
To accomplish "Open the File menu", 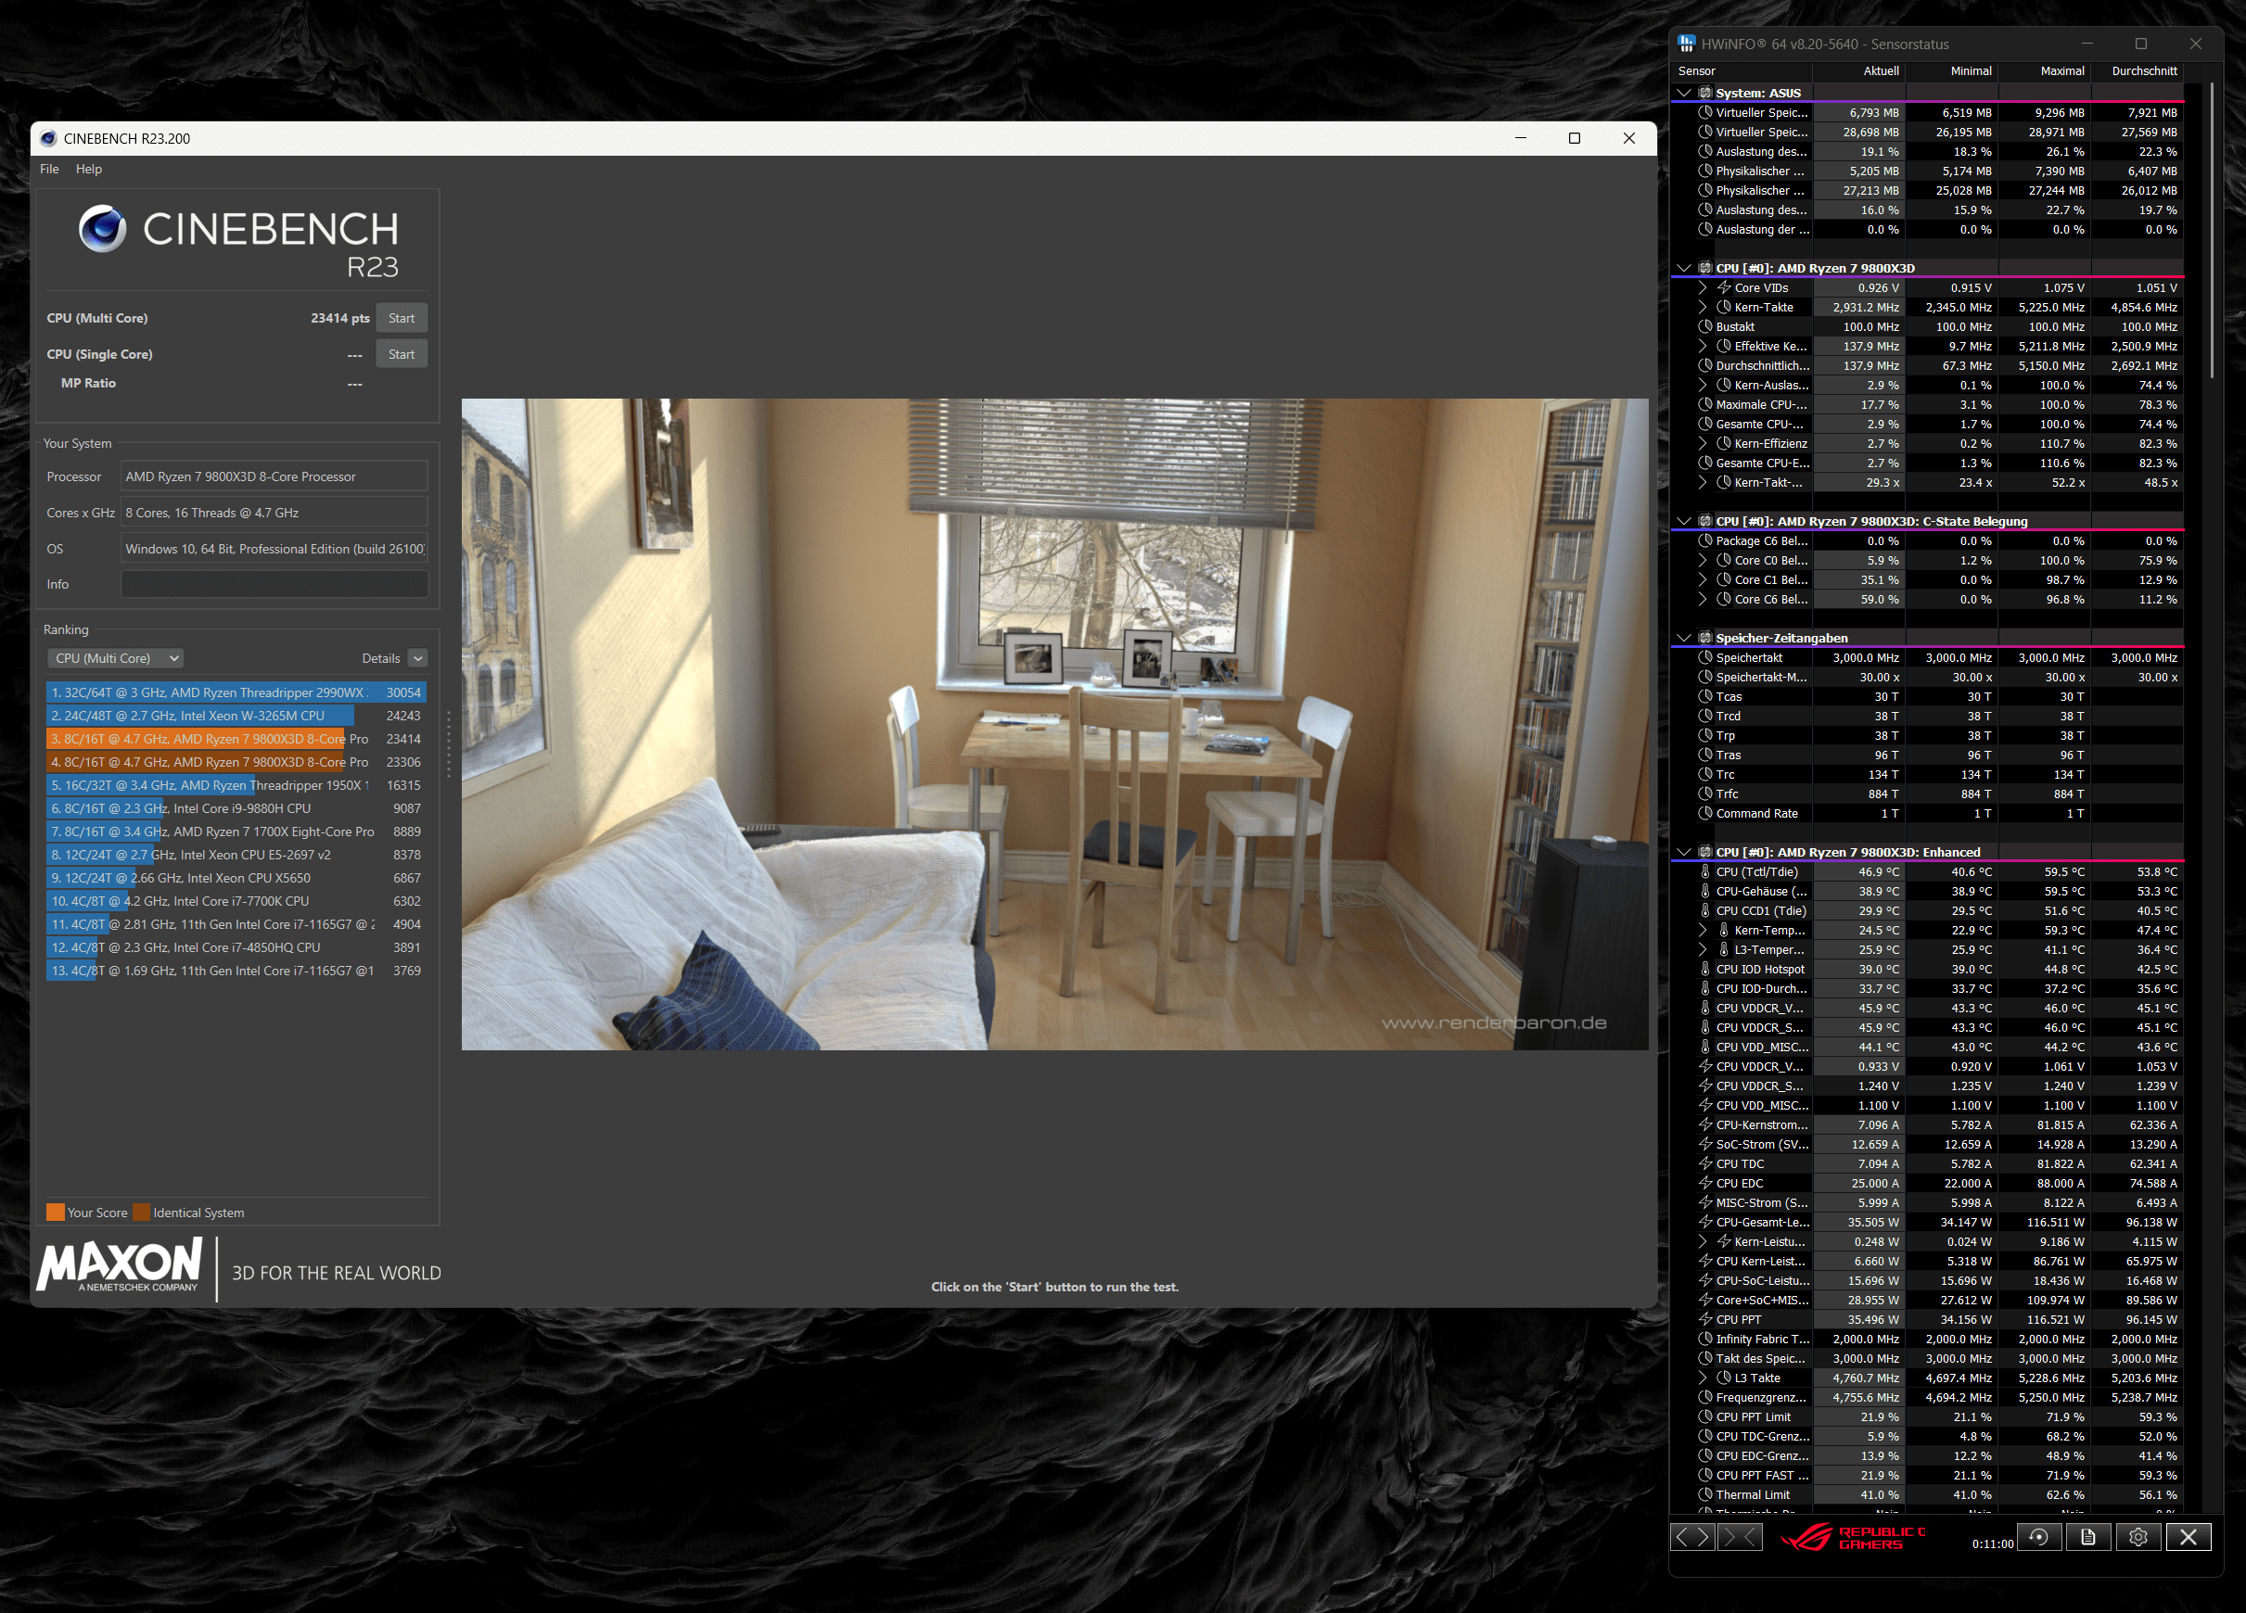I will pos(49,170).
